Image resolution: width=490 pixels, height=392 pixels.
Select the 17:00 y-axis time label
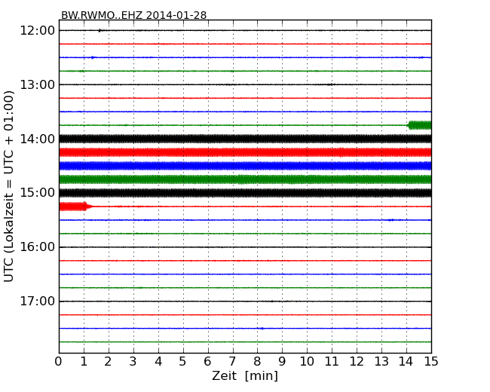pos(38,302)
